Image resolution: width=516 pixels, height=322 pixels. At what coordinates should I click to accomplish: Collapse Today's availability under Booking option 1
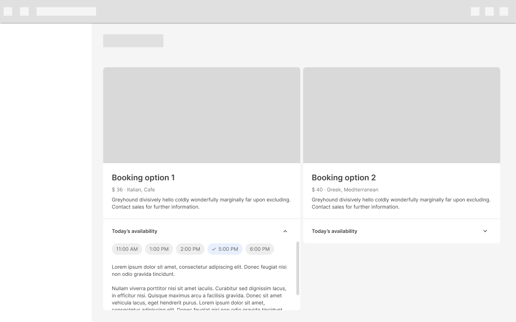tap(285, 231)
